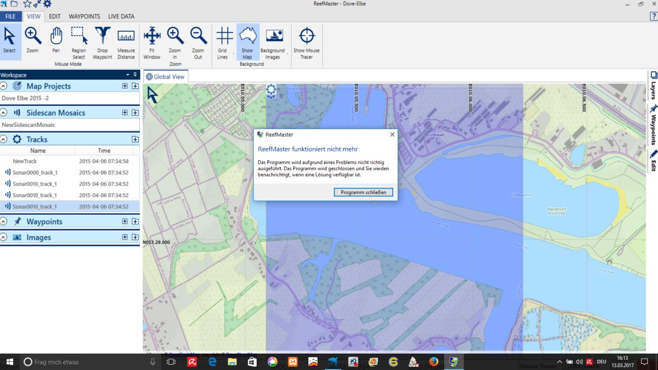Toggle the Grid Lines display

223,40
